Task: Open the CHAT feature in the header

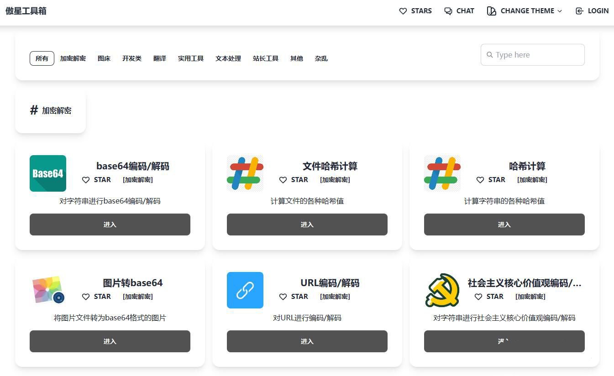Action: [x=459, y=10]
